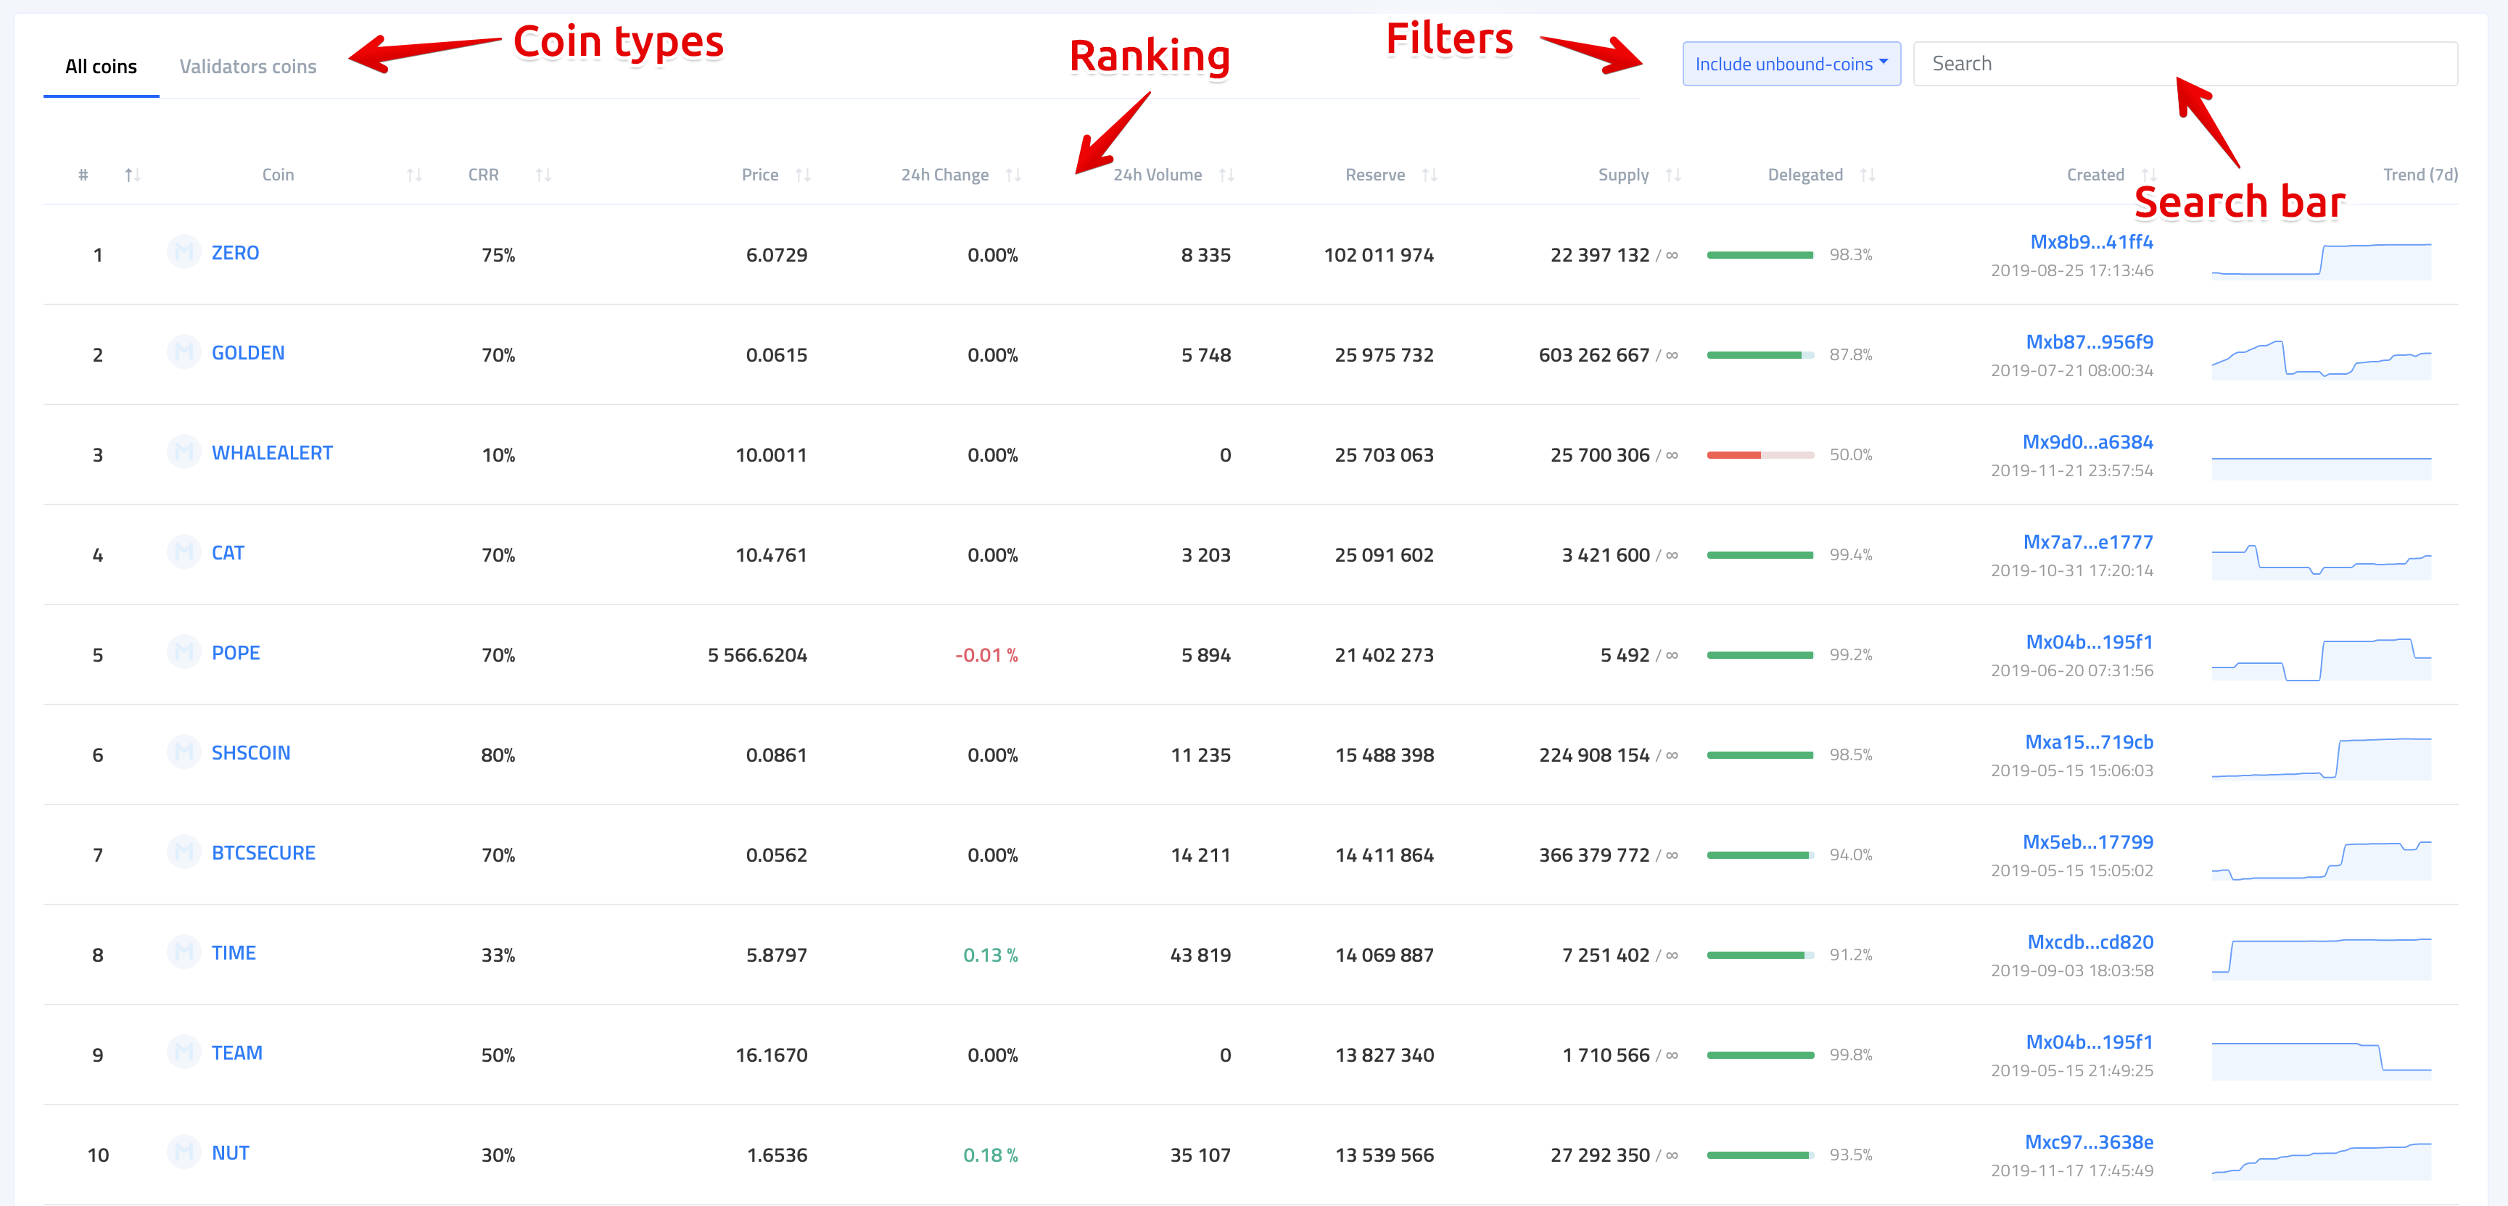The width and height of the screenshot is (2508, 1206).
Task: Open the GOLDEN coin link
Action: point(247,353)
